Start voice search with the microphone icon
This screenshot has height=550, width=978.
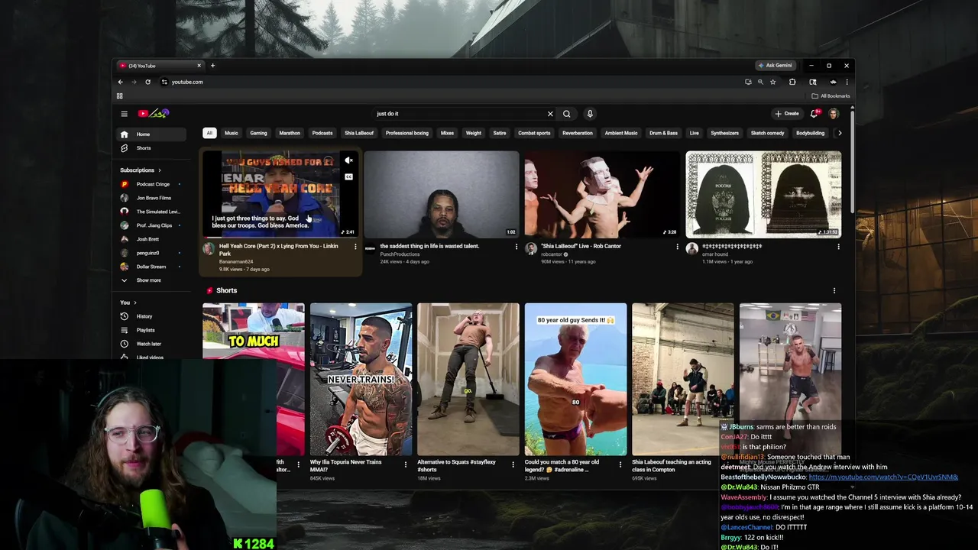(x=590, y=114)
